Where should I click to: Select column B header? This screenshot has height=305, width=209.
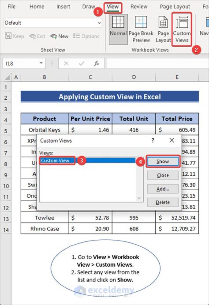click(44, 77)
